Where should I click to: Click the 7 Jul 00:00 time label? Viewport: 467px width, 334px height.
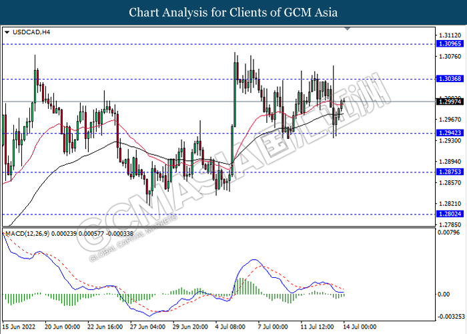click(273, 327)
